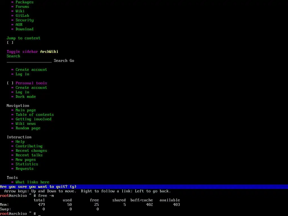Image resolution: width=288 pixels, height=216 pixels.
Task: Click the Go button
Action: [72, 61]
